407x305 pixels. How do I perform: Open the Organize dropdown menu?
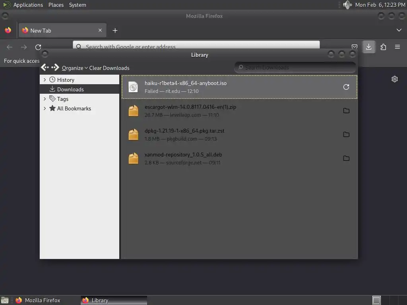coord(75,68)
